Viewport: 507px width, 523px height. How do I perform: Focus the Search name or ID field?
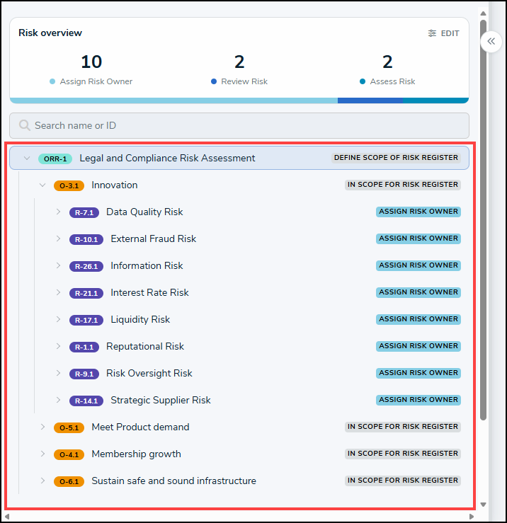pyautogui.click(x=239, y=125)
